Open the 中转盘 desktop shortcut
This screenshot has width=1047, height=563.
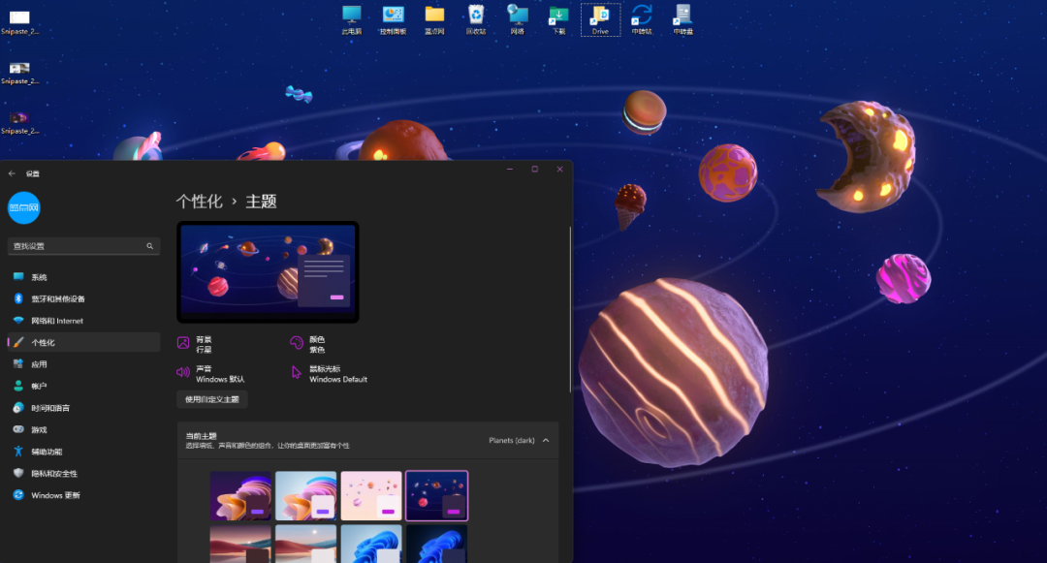coord(683,19)
